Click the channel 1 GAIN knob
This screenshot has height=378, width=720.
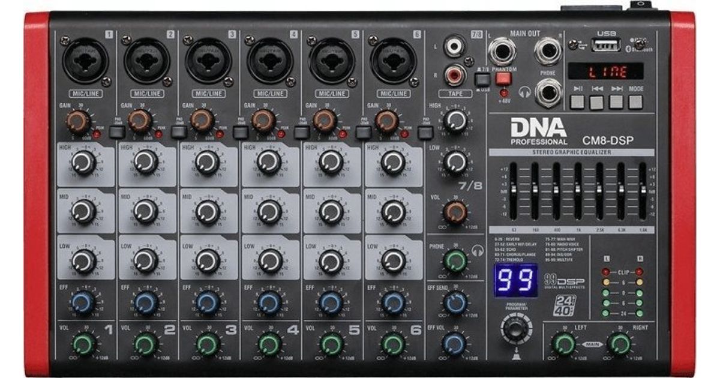coord(78,122)
